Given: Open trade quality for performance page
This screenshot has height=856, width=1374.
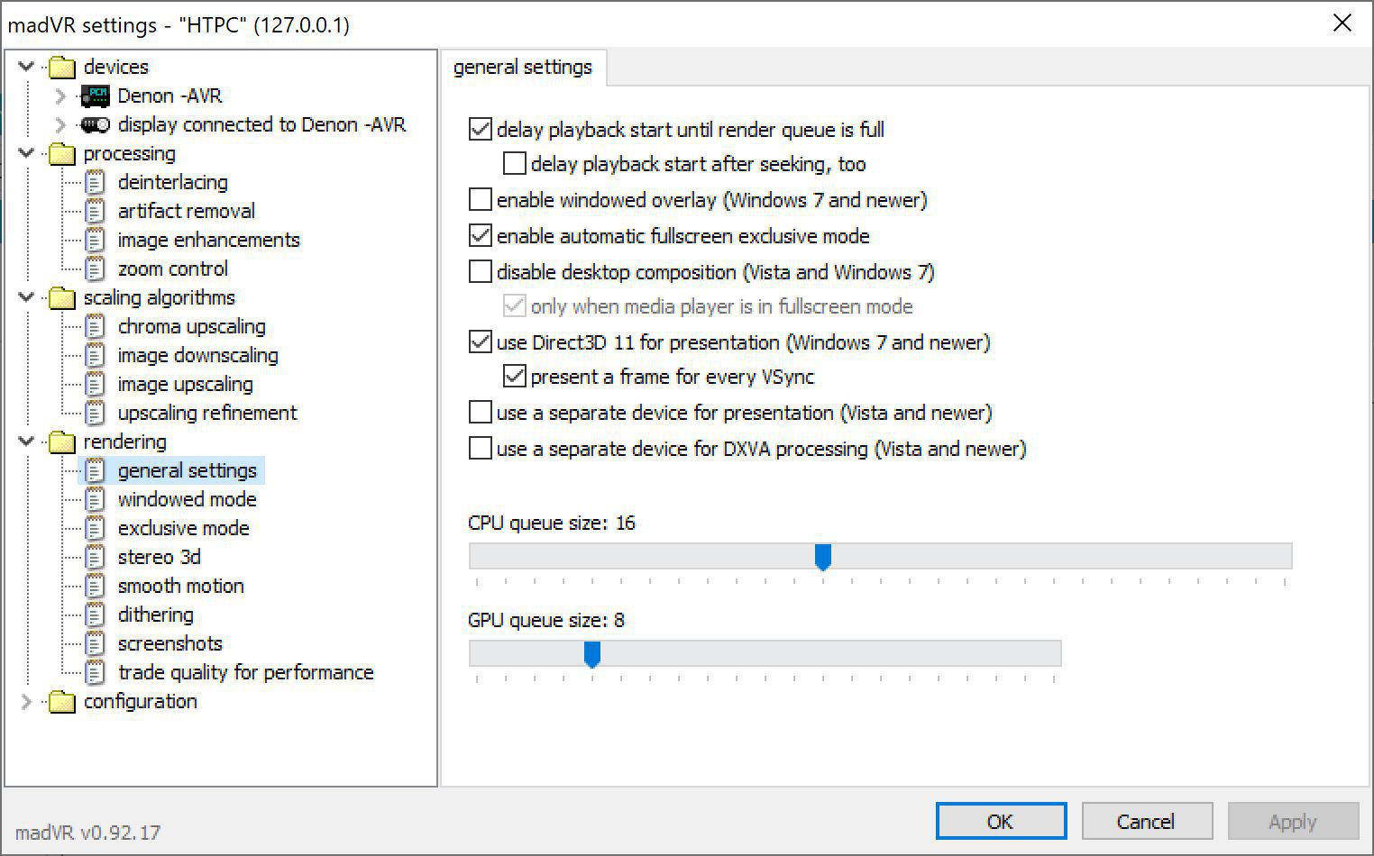Looking at the screenshot, I should click(245, 672).
